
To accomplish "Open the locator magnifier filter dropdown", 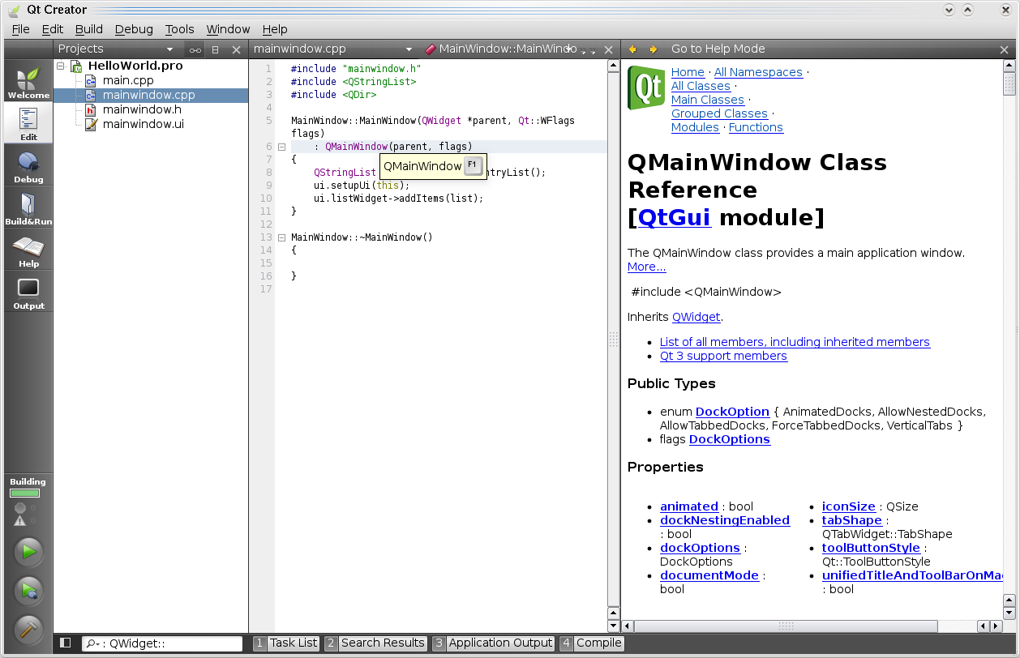I will click(x=93, y=643).
